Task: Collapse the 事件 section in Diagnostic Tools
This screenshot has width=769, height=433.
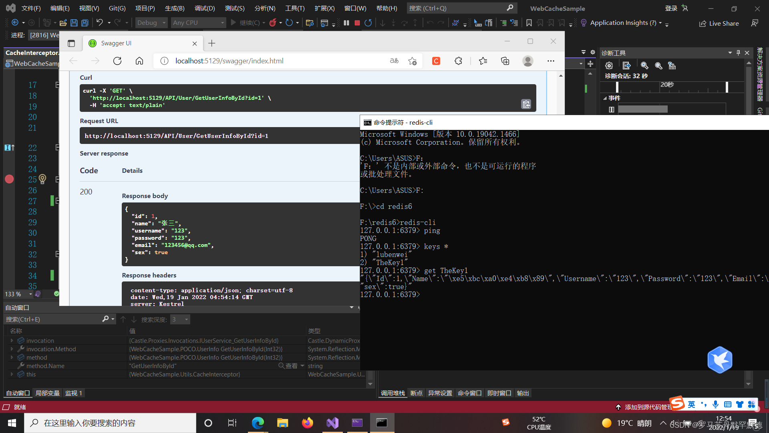Action: click(605, 98)
